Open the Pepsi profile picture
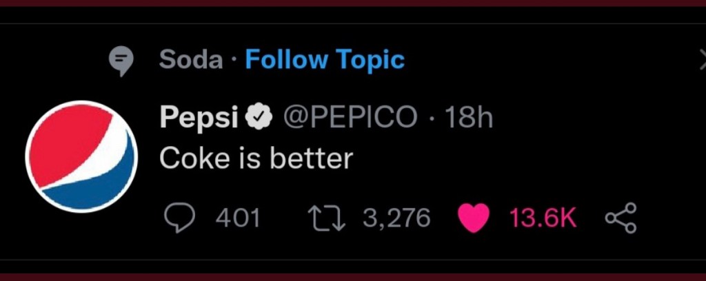Screen dimensions: 706x281 coord(81,156)
